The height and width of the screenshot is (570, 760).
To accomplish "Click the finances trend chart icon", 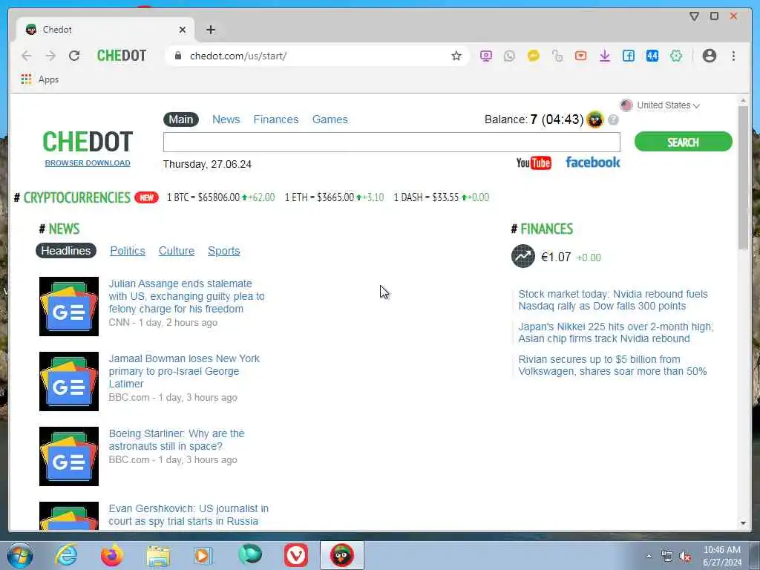I will pyautogui.click(x=523, y=256).
